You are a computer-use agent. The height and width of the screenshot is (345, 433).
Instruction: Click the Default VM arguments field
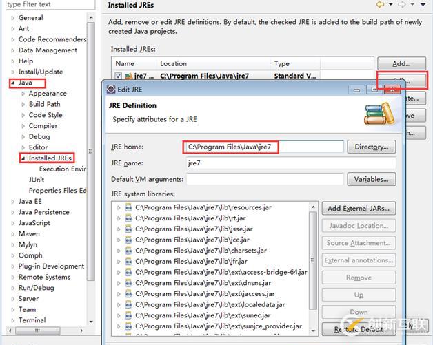[x=265, y=179]
